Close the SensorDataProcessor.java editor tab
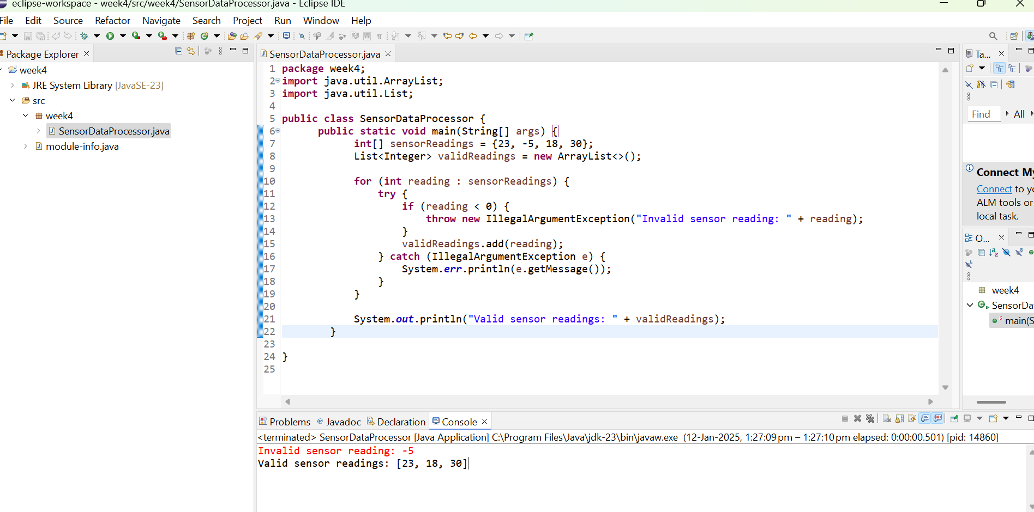 pyautogui.click(x=388, y=53)
